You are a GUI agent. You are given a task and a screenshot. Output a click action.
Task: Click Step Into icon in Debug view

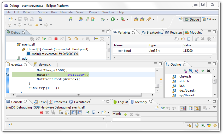(x=70, y=39)
